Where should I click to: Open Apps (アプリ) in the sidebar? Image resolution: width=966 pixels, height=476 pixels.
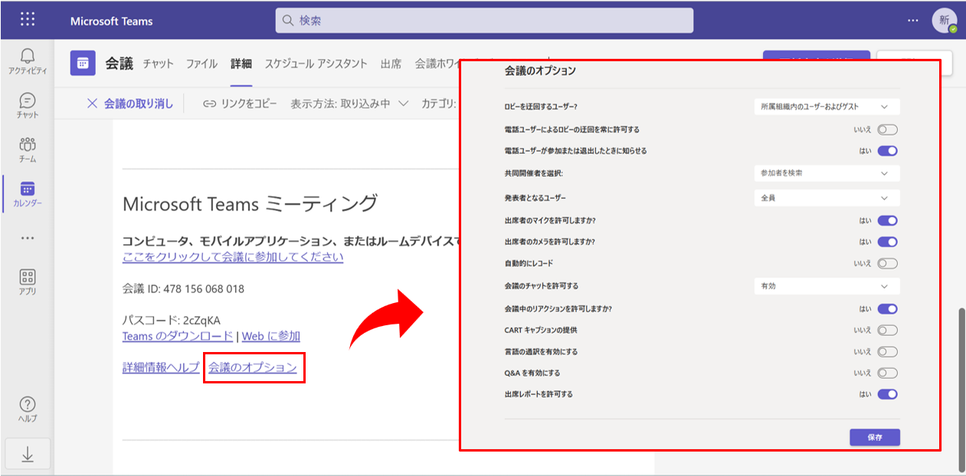coord(28,282)
